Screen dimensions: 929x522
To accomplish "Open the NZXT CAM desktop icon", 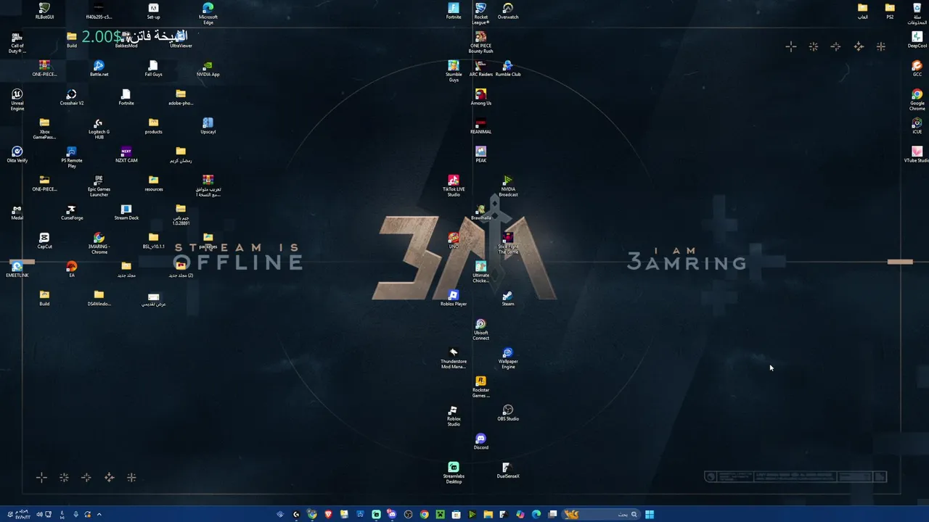I will [x=126, y=154].
